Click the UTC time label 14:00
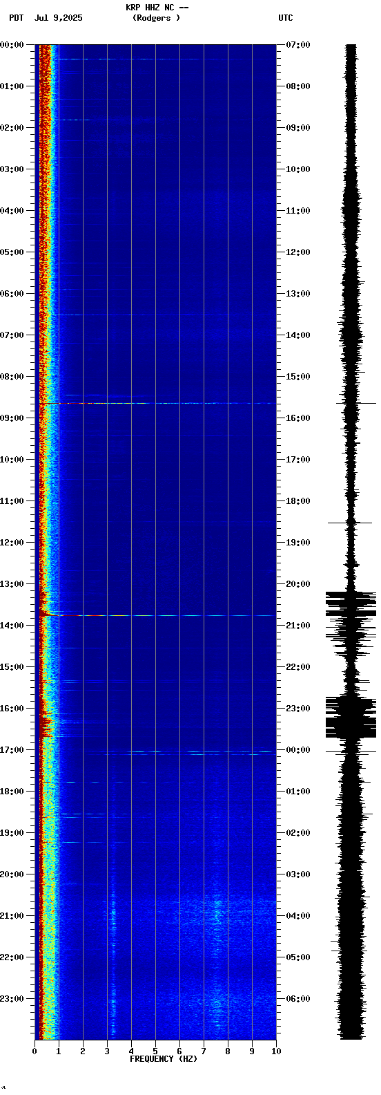381x1095 pixels. tap(298, 335)
